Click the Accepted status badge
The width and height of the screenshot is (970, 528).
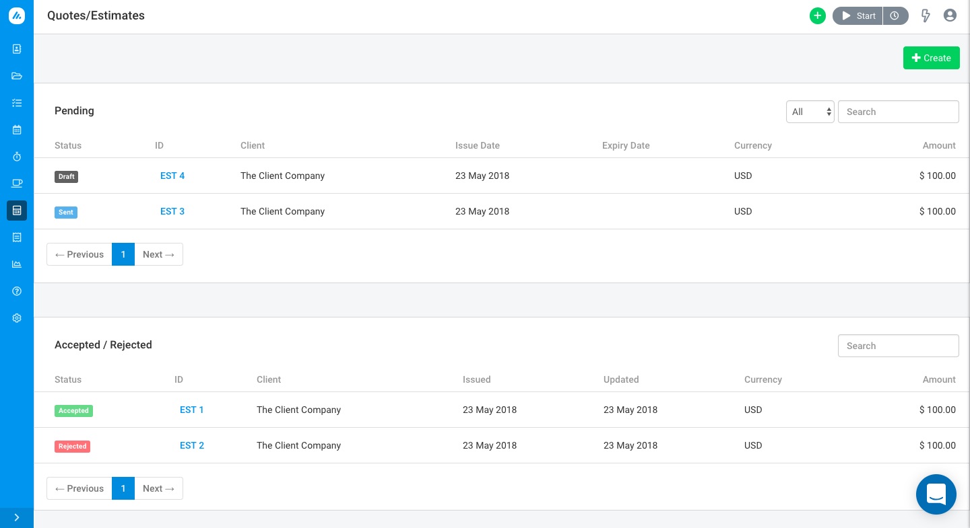[x=73, y=411]
